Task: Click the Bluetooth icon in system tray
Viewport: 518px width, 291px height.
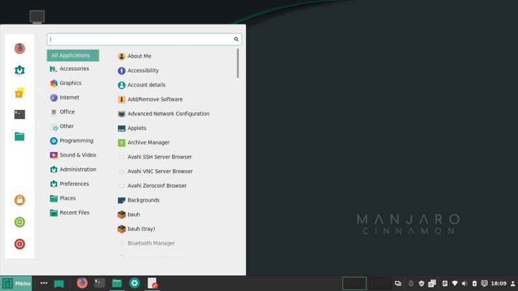Action: click(x=411, y=283)
